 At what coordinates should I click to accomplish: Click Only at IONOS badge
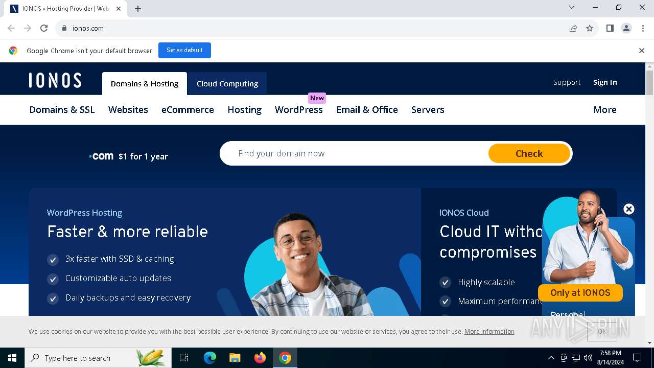(x=580, y=292)
